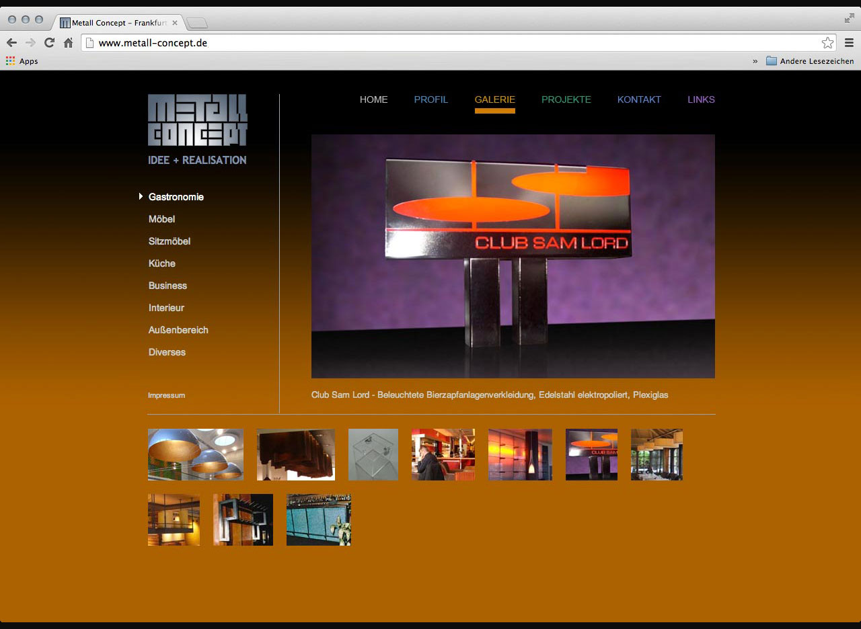The height and width of the screenshot is (629, 861).
Task: Close the Metall Concept tab
Action: click(x=175, y=23)
